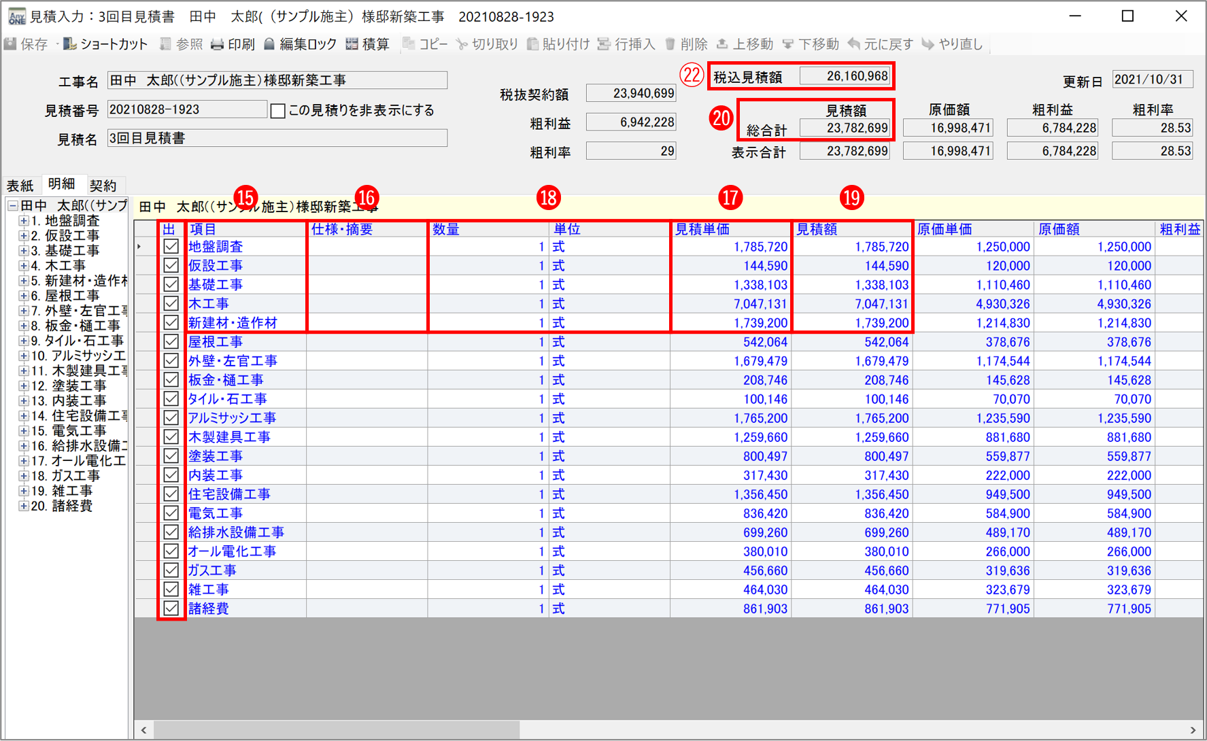Image resolution: width=1207 pixels, height=741 pixels.
Task: Open the Shortcut (ショートカット) toolbar item
Action: [70, 44]
